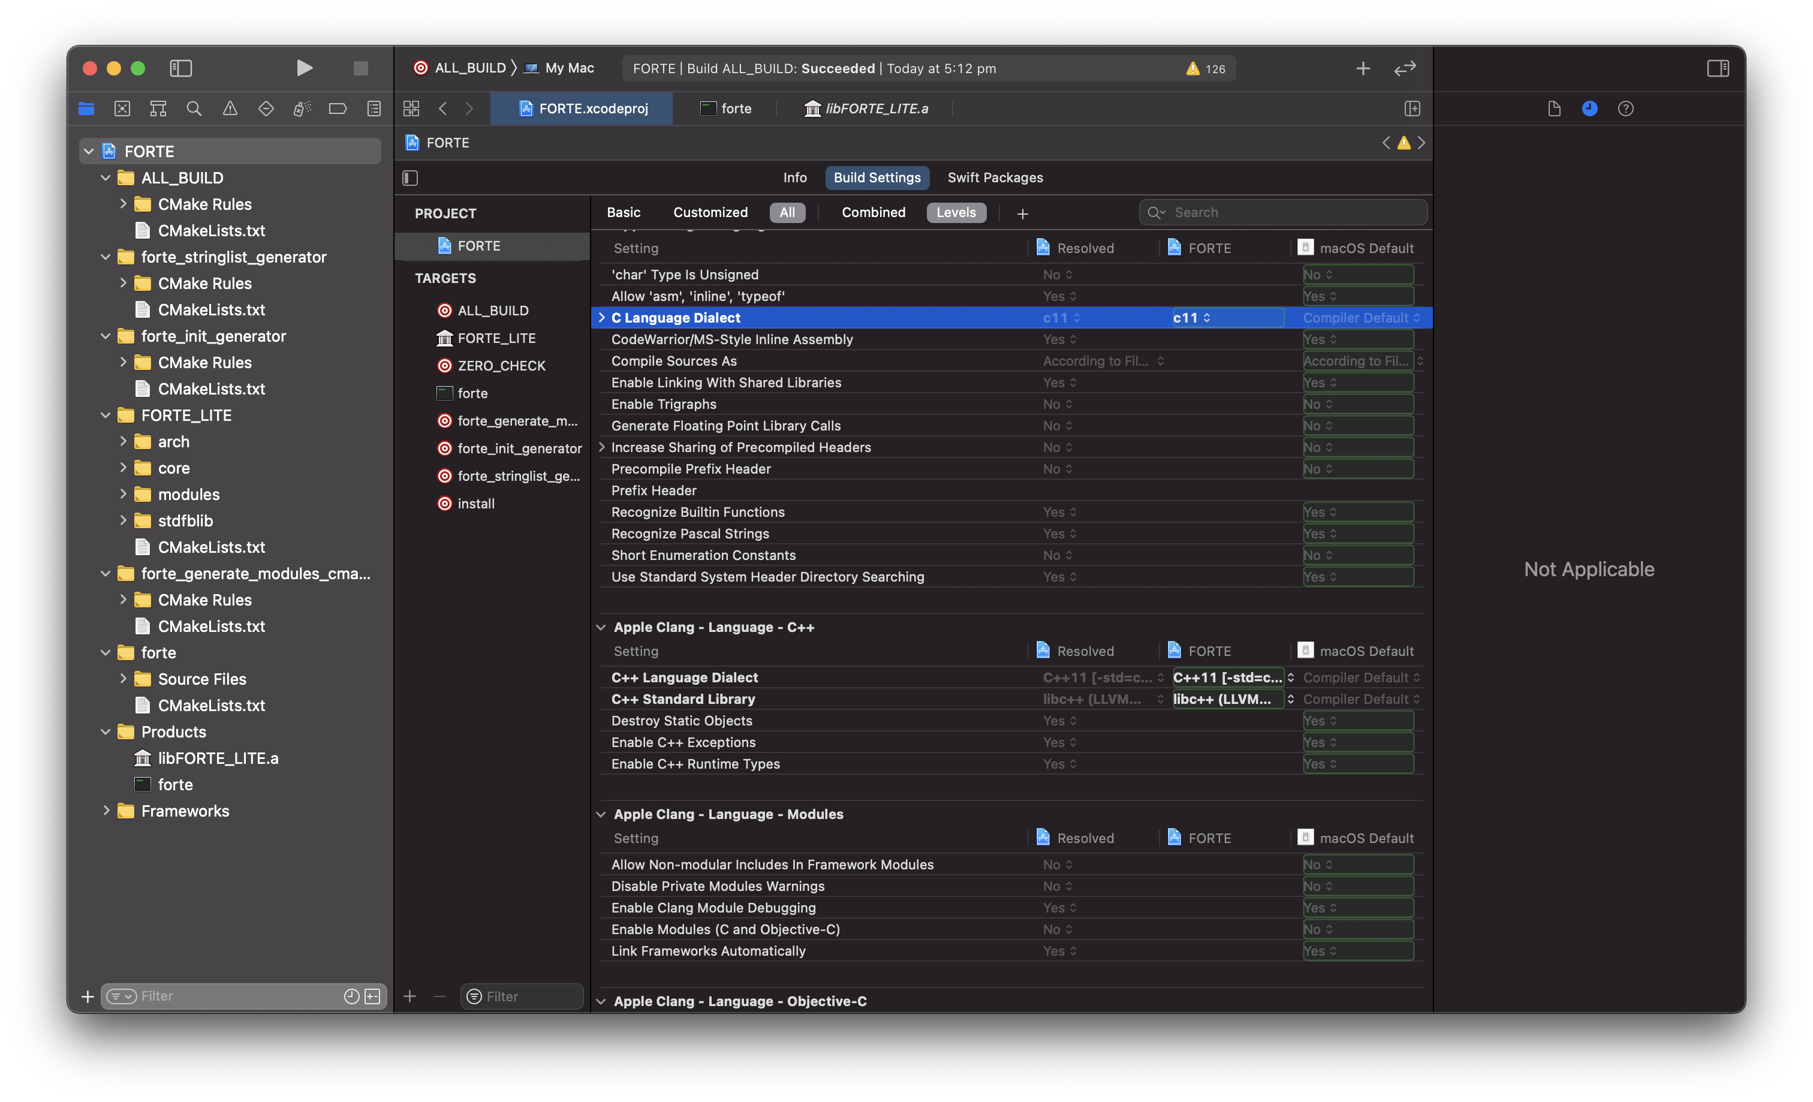
Task: Open the Breakpoint navigator
Action: coord(338,109)
